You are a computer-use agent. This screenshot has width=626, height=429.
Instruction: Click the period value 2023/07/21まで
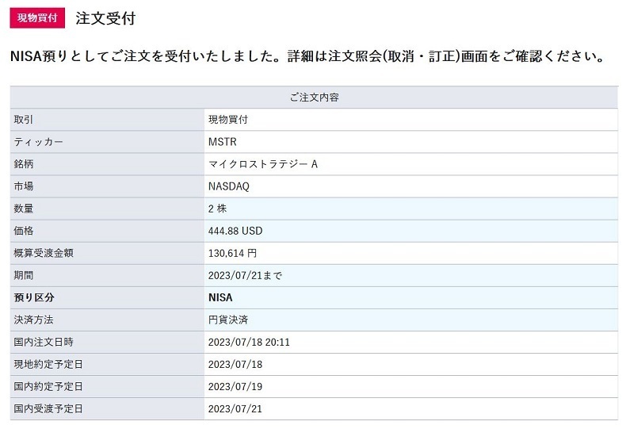pos(245,275)
